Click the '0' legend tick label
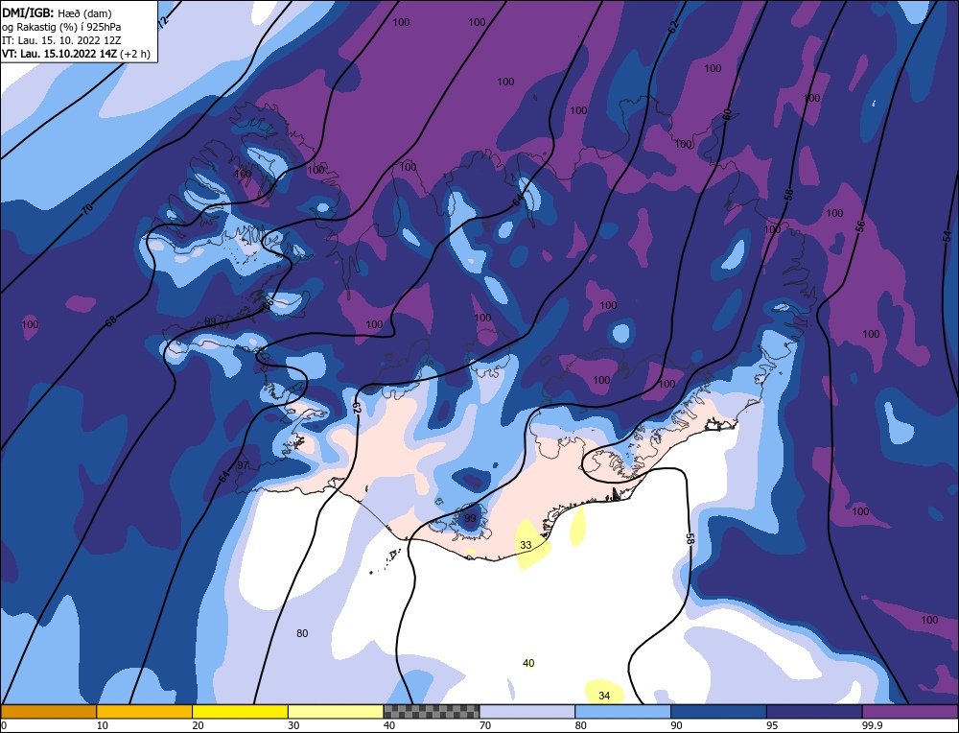The width and height of the screenshot is (959, 733). [4, 726]
